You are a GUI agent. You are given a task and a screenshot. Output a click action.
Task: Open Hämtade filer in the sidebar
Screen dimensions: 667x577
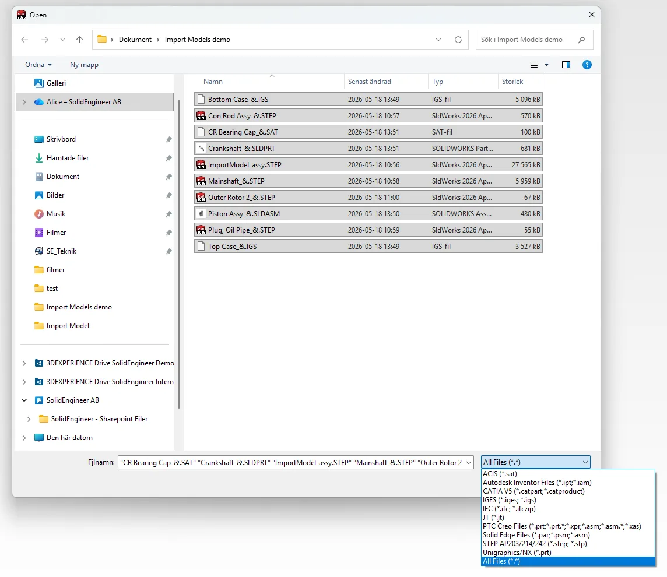(x=68, y=158)
